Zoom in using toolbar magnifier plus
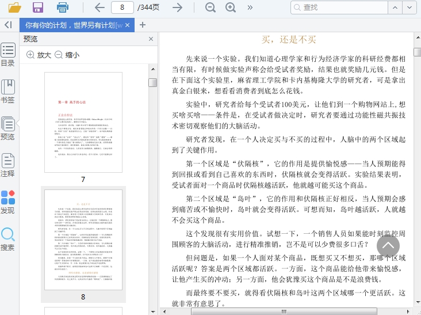 click(x=231, y=7)
